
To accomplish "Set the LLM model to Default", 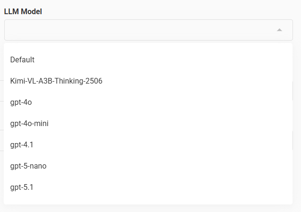I will point(22,60).
